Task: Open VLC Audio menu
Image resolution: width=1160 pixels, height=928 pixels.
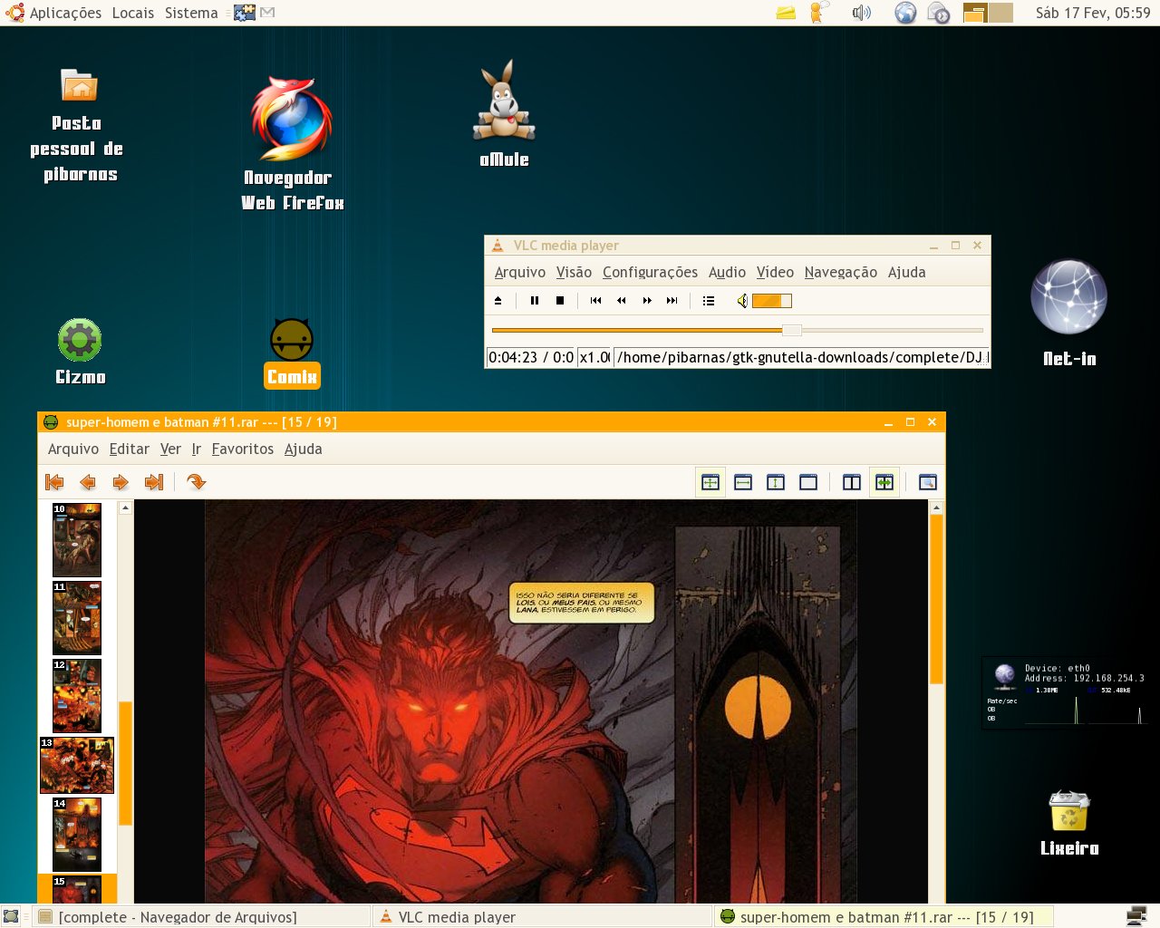Action: 727,272
